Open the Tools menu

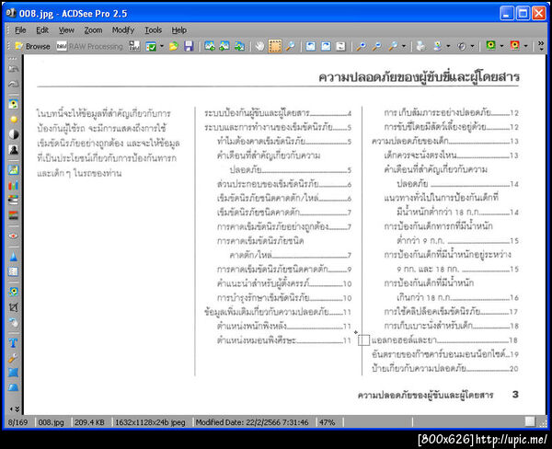[153, 30]
